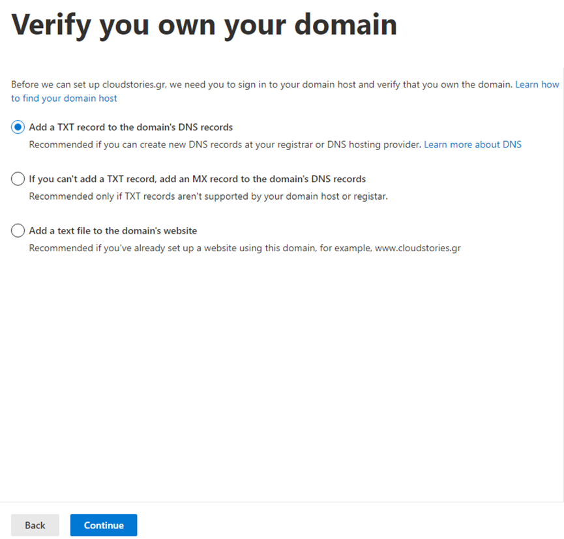The height and width of the screenshot is (539, 564).
Task: Click the text file recommendation description text
Action: (x=196, y=248)
